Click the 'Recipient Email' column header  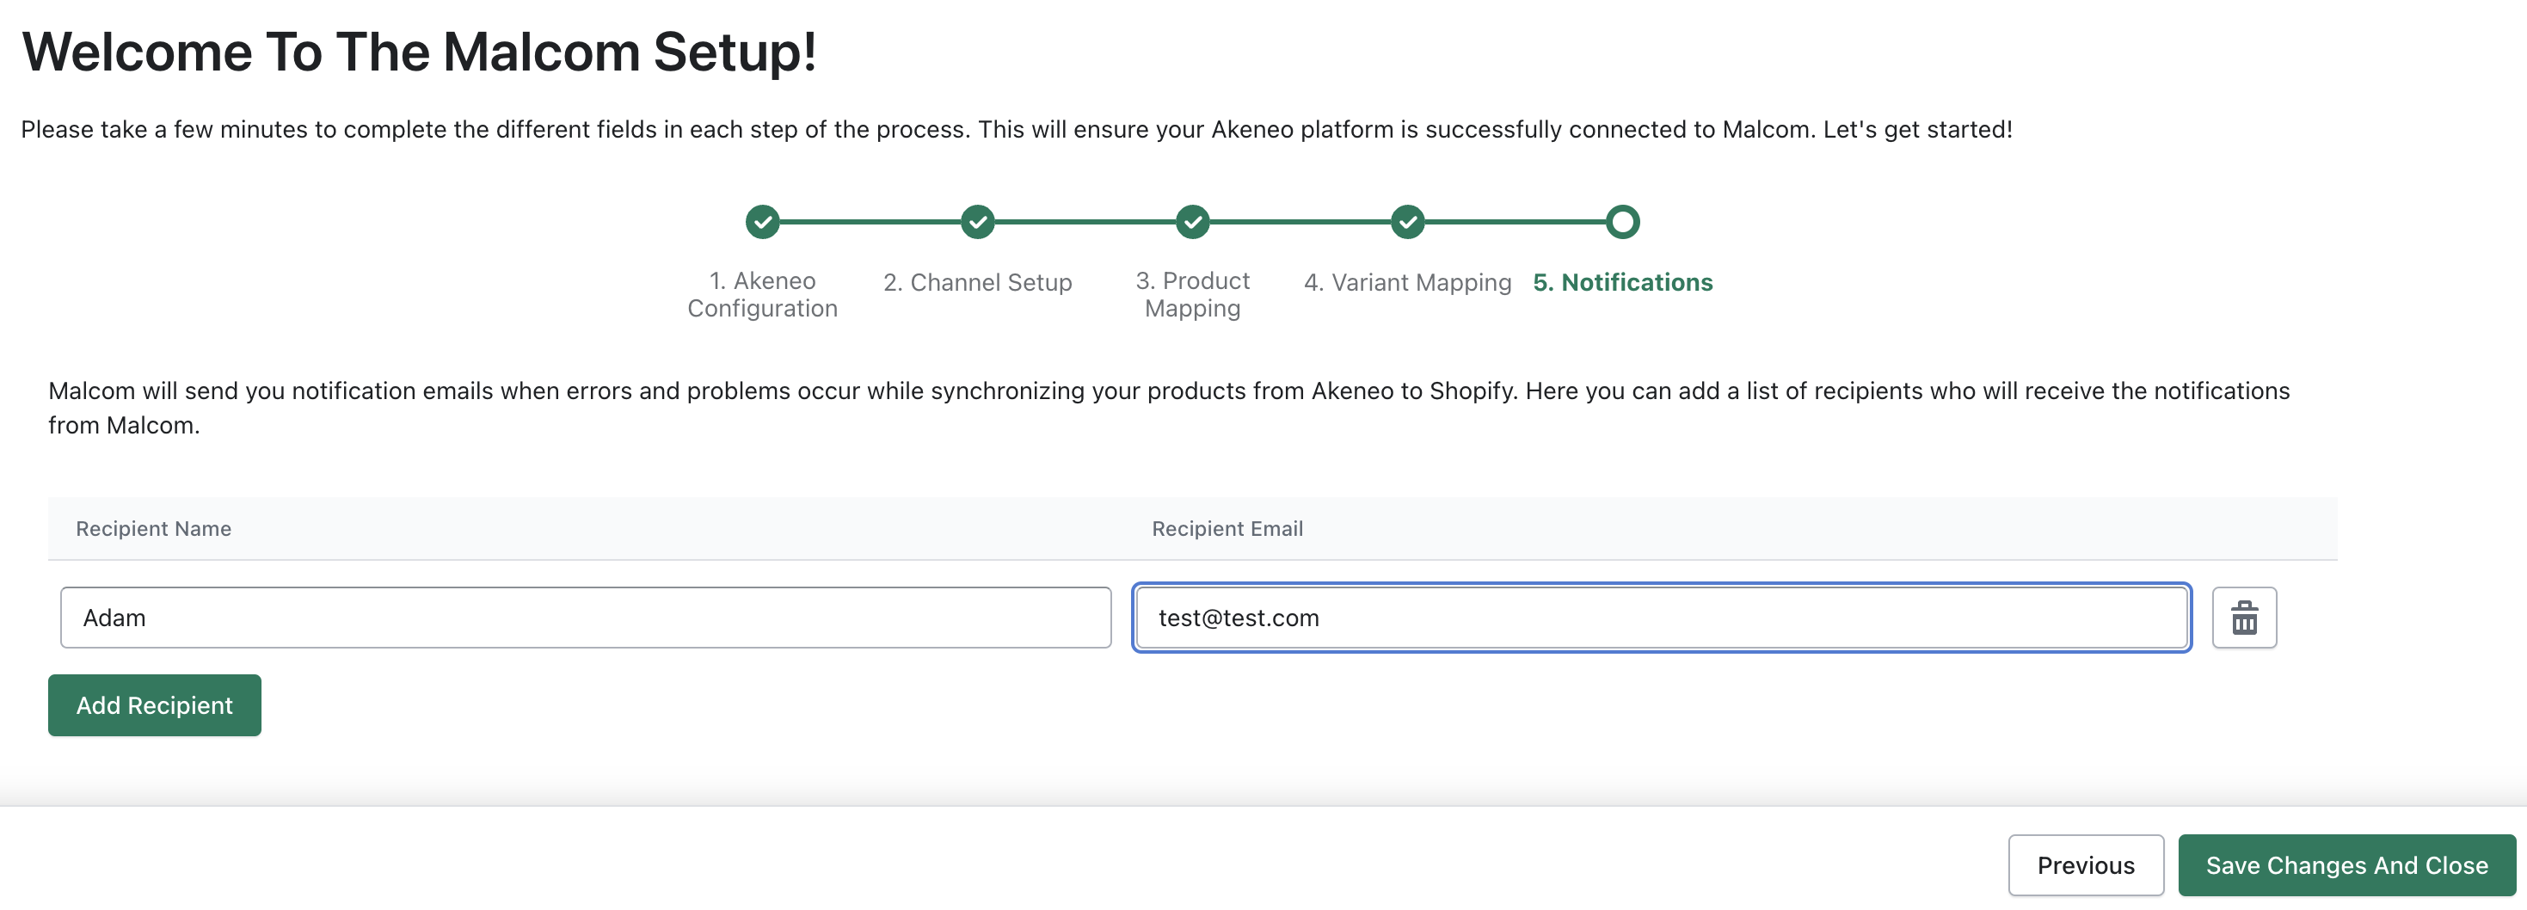click(x=1227, y=527)
